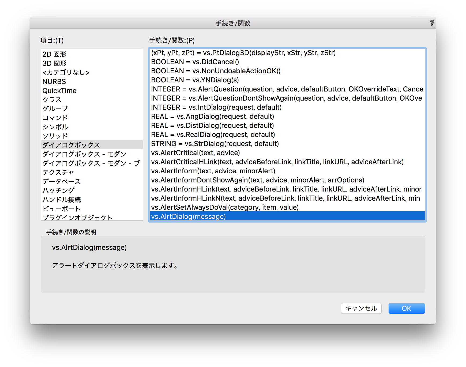
Task: Pick the ビューポート category
Action: tap(92, 209)
